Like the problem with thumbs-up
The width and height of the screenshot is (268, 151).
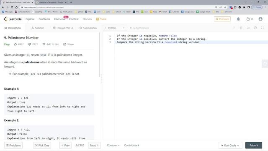[x=15, y=44]
